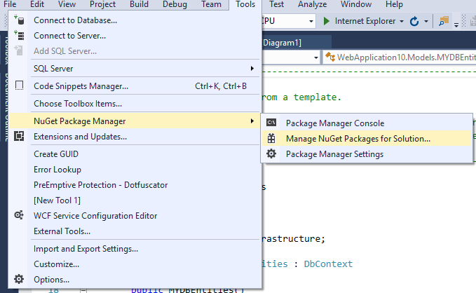Image resolution: width=476 pixels, height=293 pixels.
Task: Select Import and Export Settings
Action: pyautogui.click(x=86, y=248)
